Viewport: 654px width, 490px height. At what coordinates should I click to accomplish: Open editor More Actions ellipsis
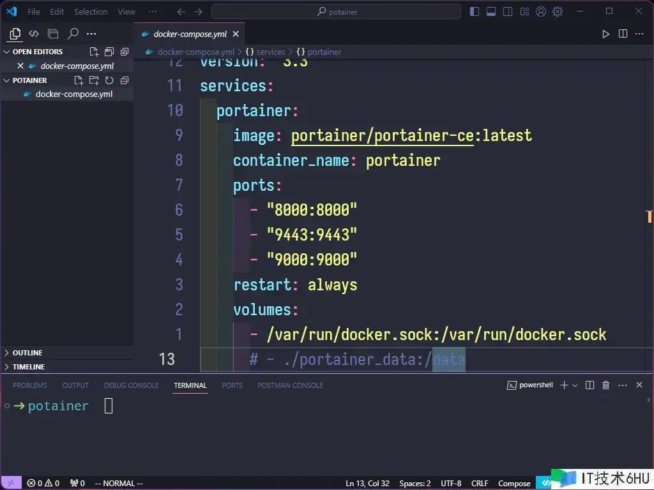(x=639, y=34)
